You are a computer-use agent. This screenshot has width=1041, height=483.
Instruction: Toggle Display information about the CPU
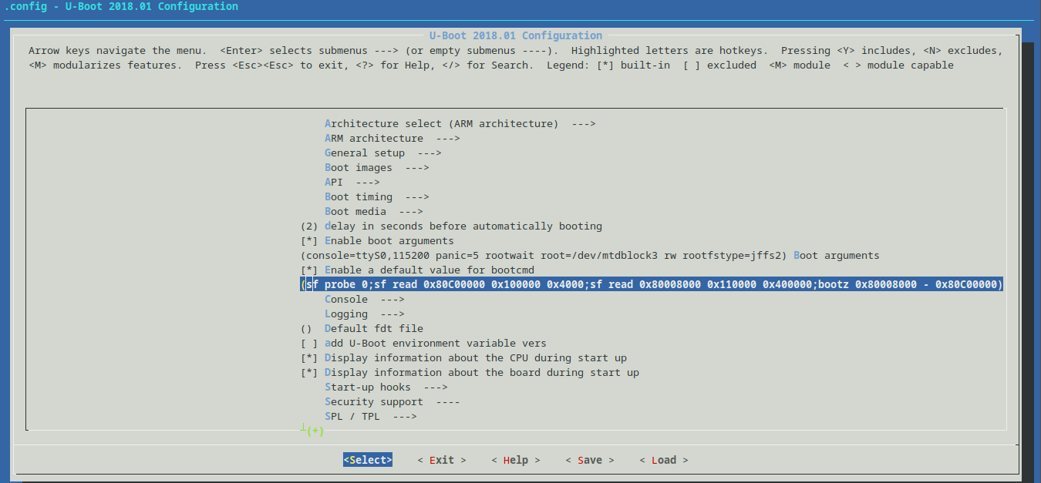[x=463, y=358]
